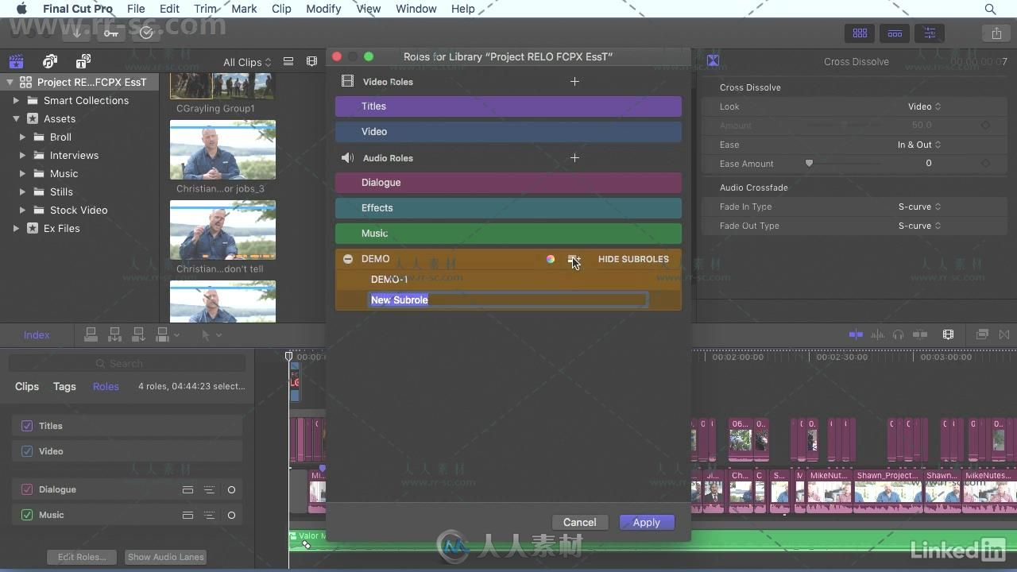The image size is (1017, 572).
Task: Focus the Dialogue role circle toggle
Action: pos(231,489)
